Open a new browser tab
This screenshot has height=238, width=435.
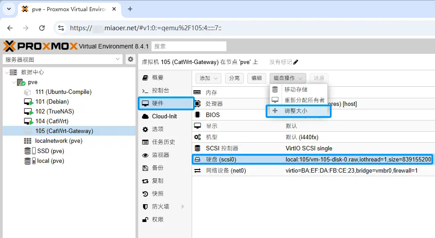(x=130, y=9)
